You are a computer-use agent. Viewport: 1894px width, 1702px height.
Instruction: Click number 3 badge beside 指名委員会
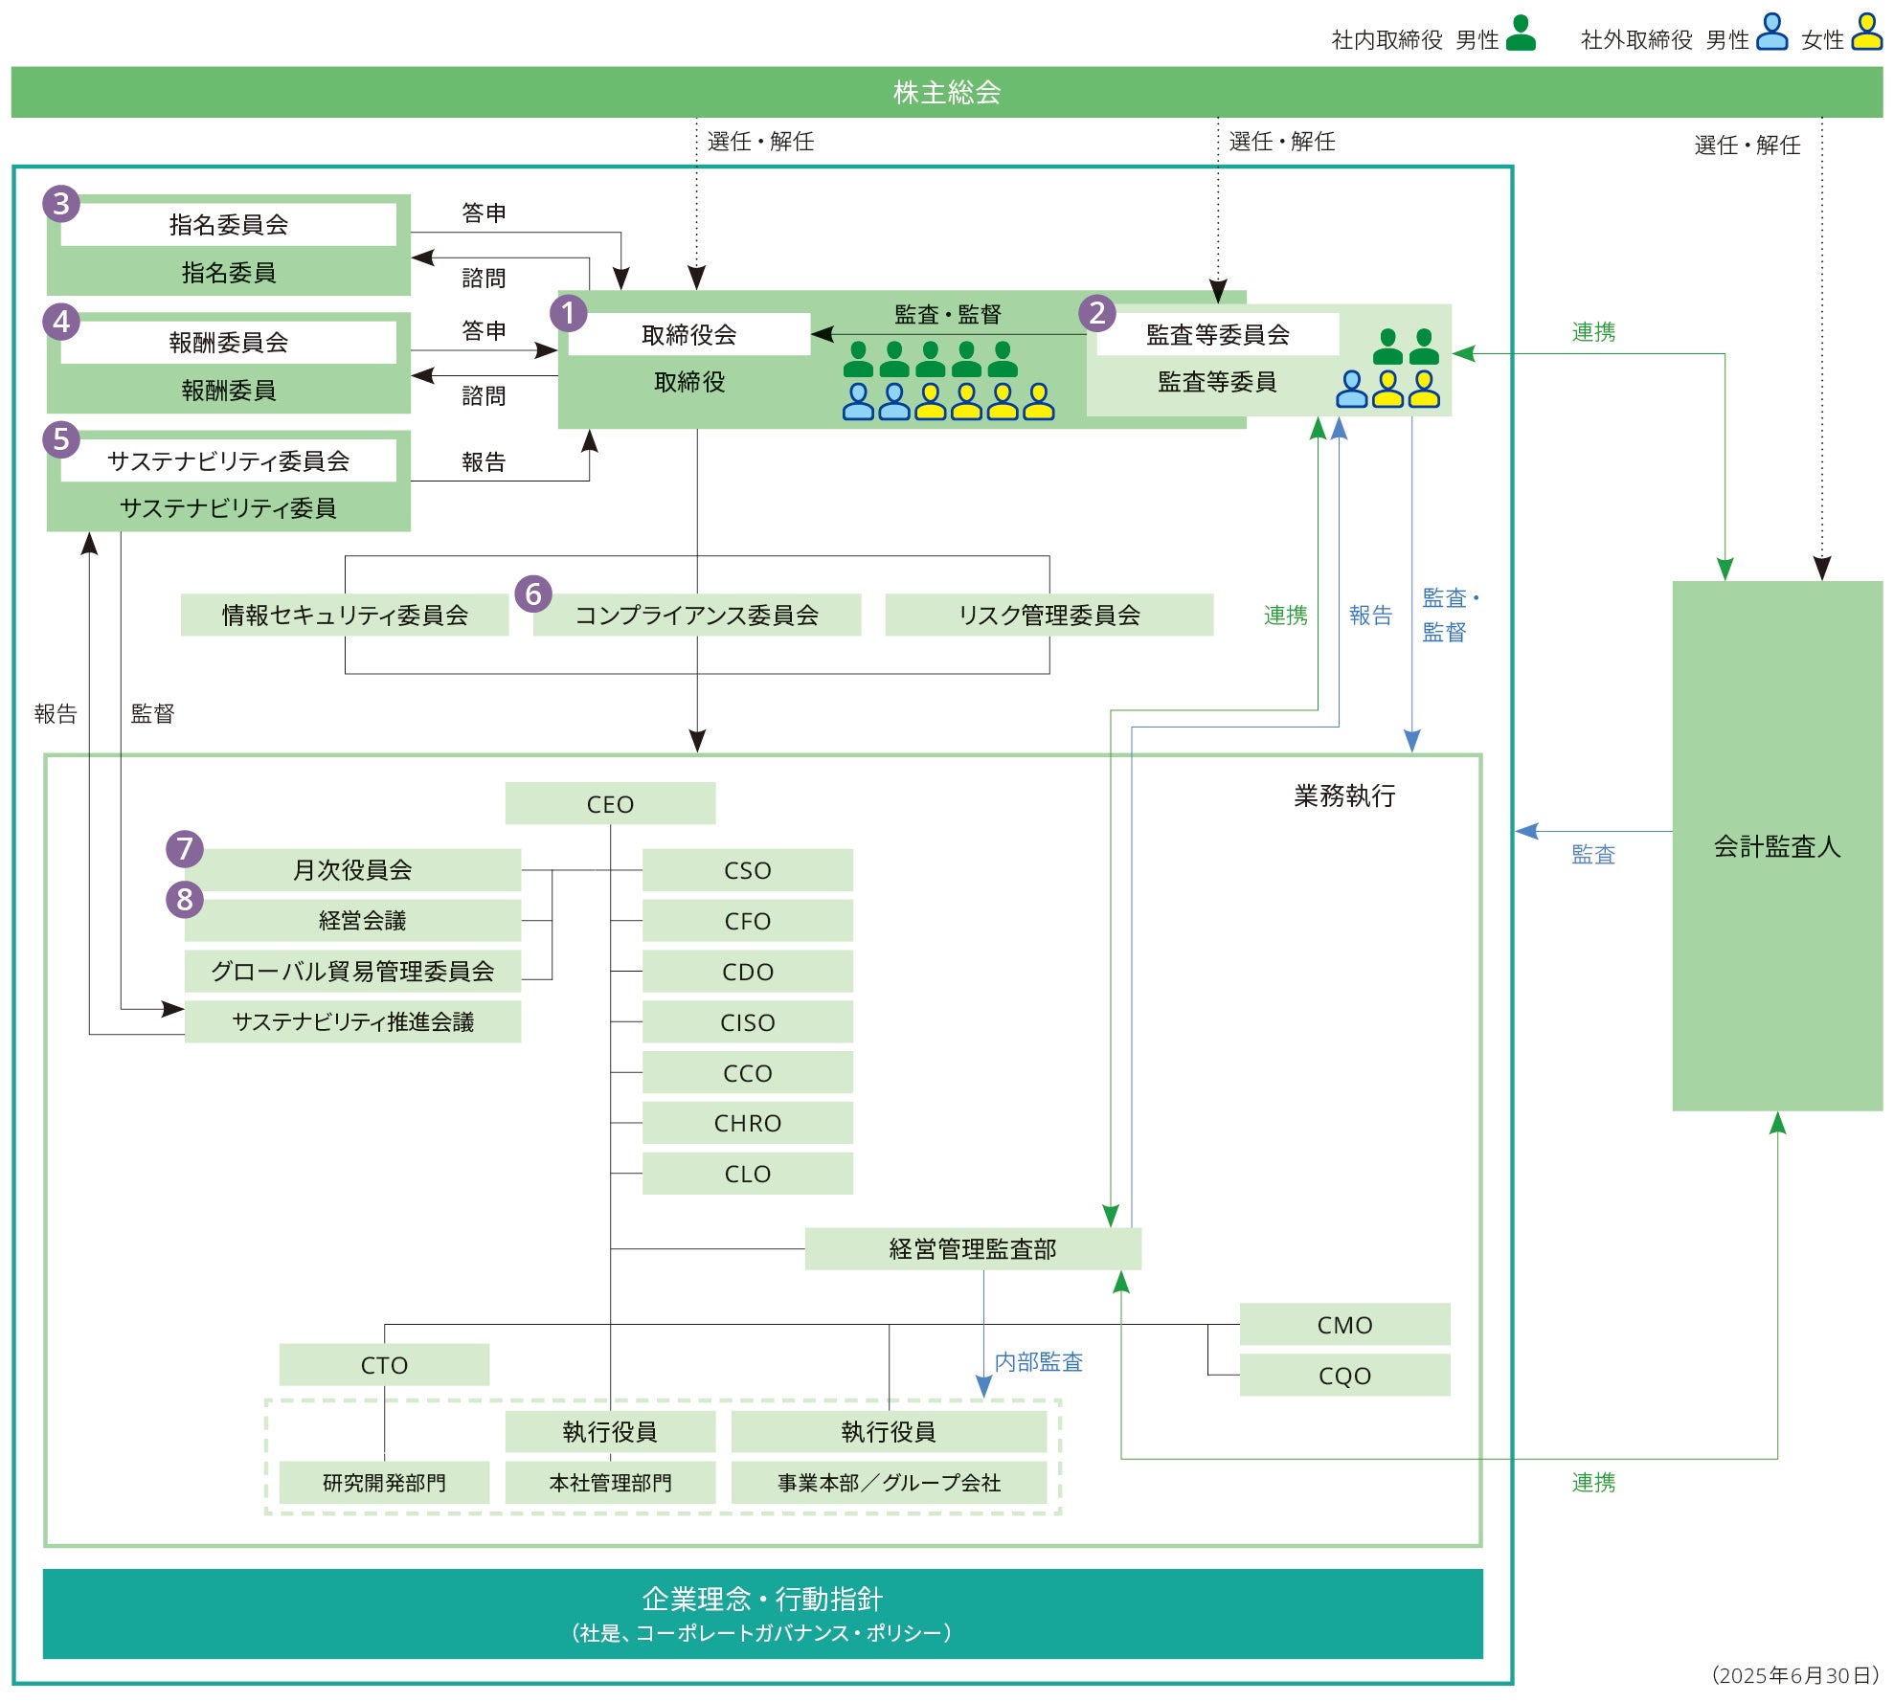(x=61, y=204)
